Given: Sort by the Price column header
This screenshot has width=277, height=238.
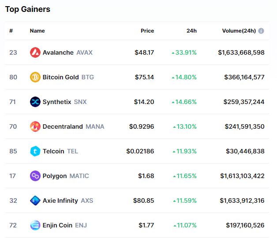Looking at the screenshot, I should coord(147,31).
